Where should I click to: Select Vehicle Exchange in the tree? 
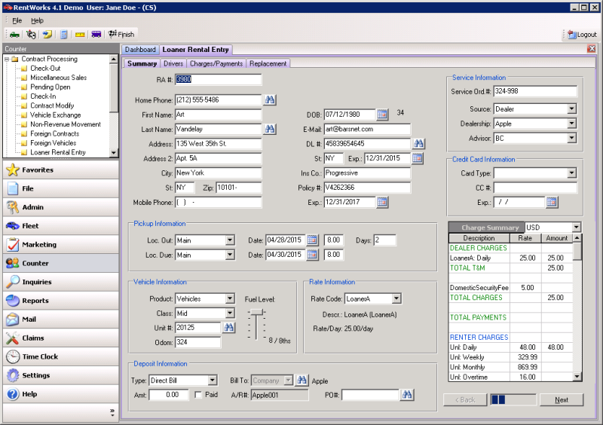coord(55,115)
